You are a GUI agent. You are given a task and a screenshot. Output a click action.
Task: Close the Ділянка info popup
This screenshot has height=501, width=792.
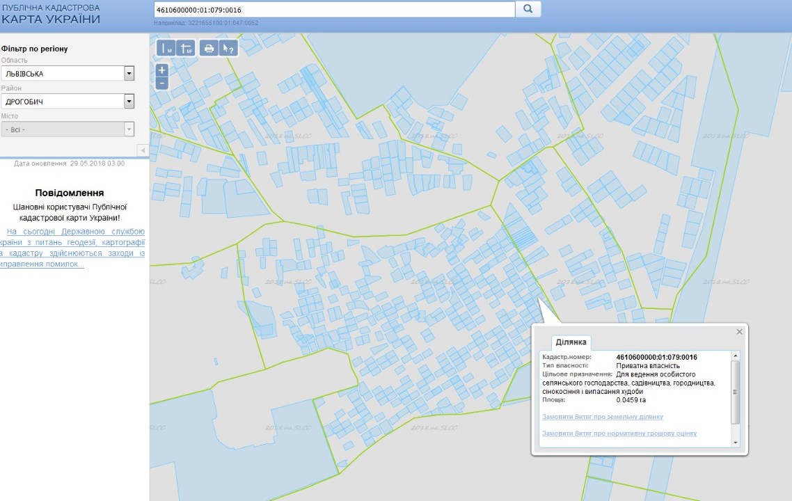pos(740,332)
